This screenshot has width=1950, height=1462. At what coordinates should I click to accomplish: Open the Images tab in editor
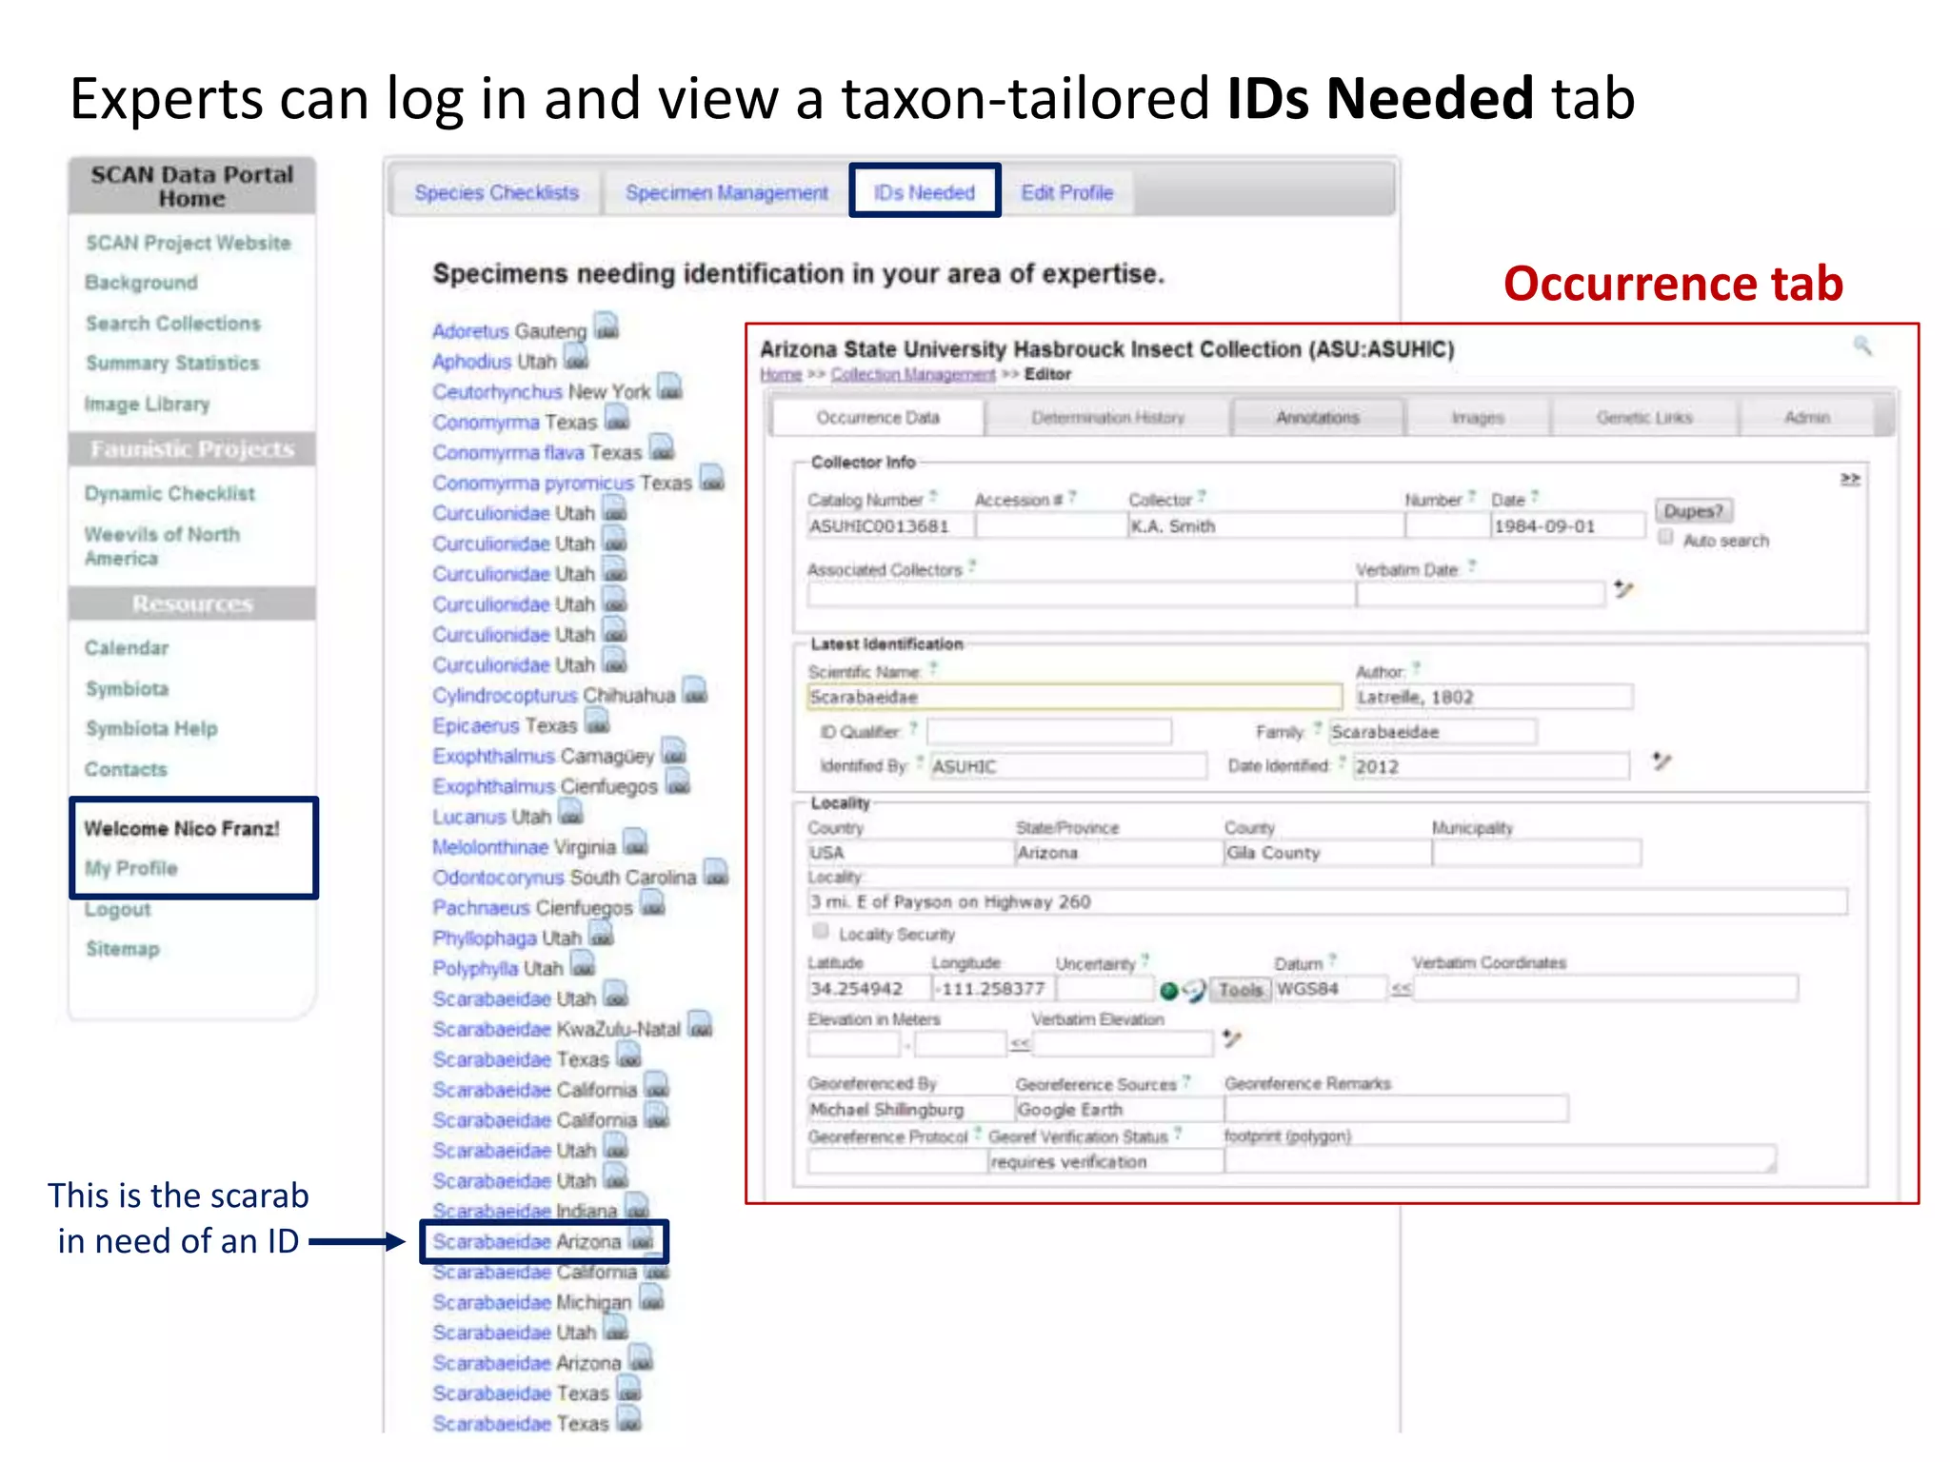1477,417
